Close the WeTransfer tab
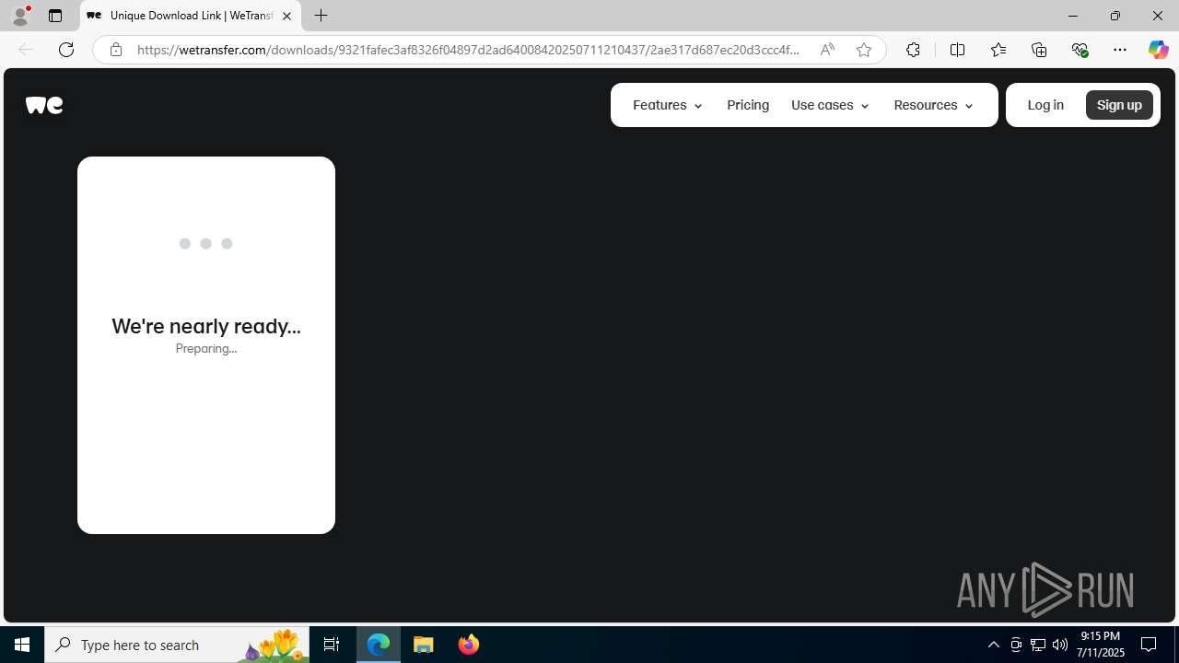 tap(286, 16)
